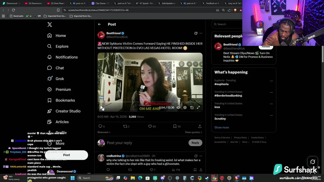Open Bookmarks folder in bookmarks bar
Image resolution: width=324 pixels, height=182 pixels.
point(16,16)
